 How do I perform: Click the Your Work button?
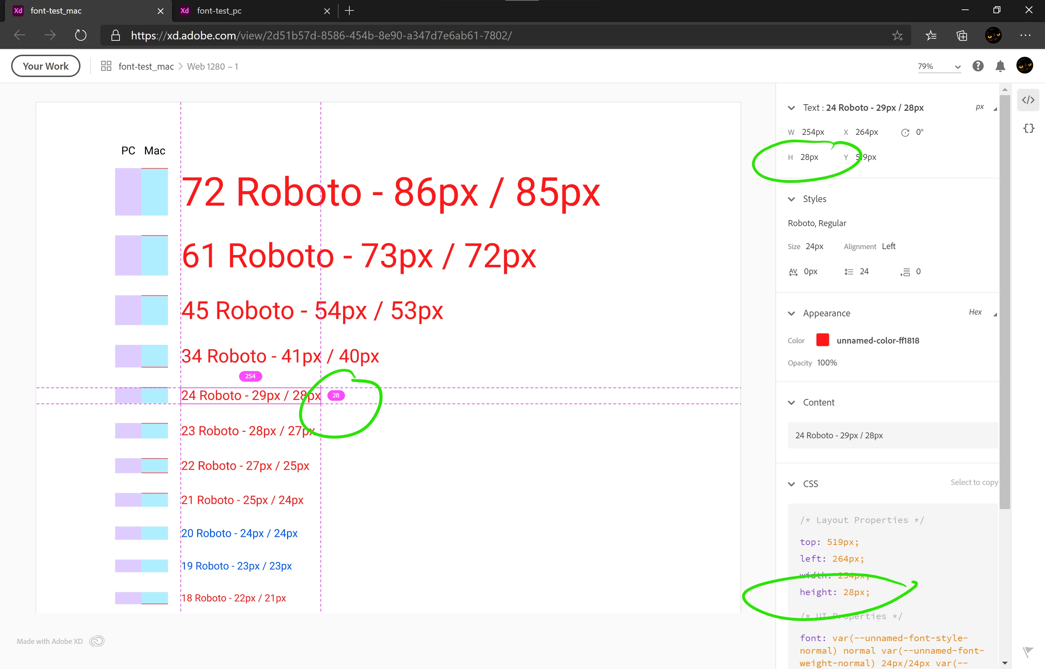click(46, 66)
